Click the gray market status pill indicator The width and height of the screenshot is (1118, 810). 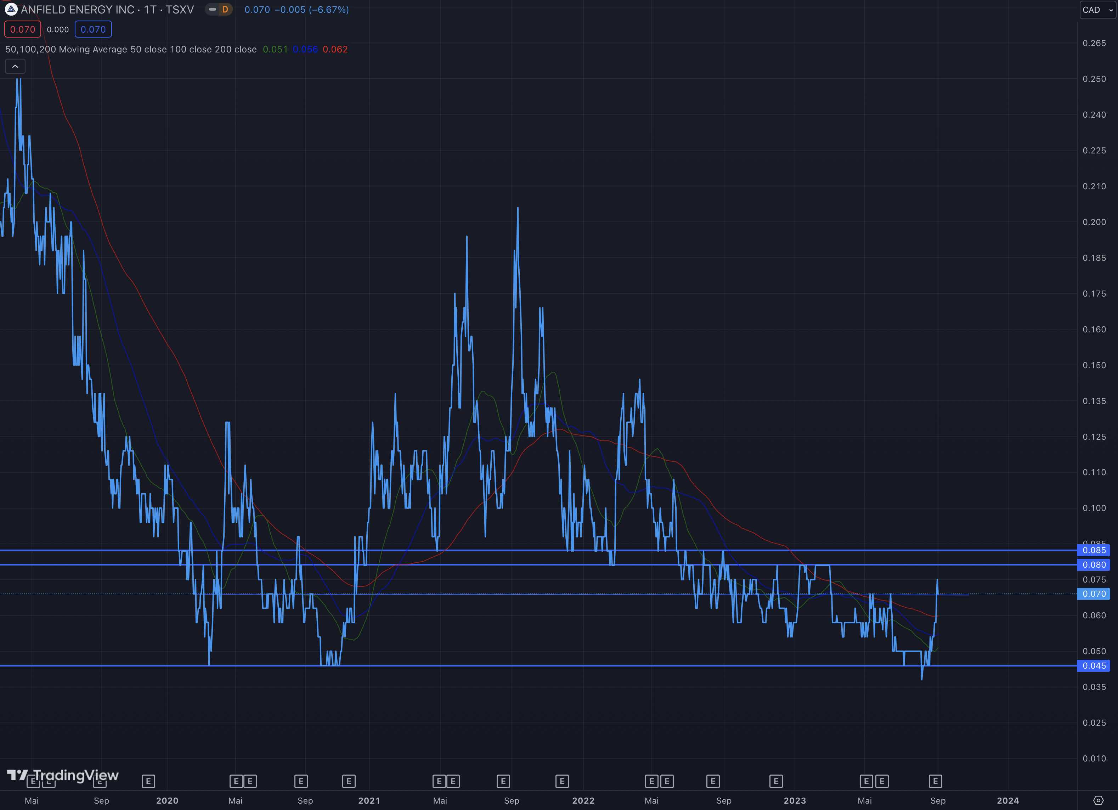click(213, 9)
